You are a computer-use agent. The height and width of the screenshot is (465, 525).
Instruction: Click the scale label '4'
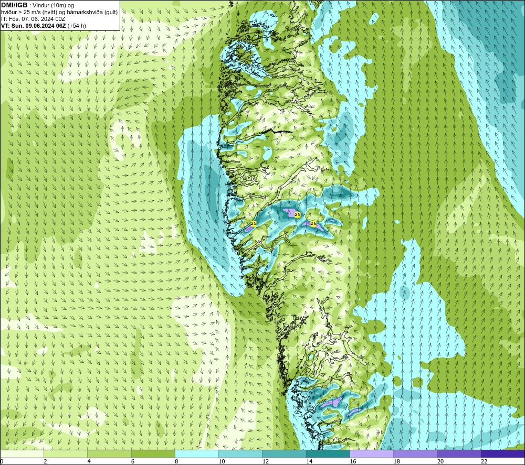[89, 462]
